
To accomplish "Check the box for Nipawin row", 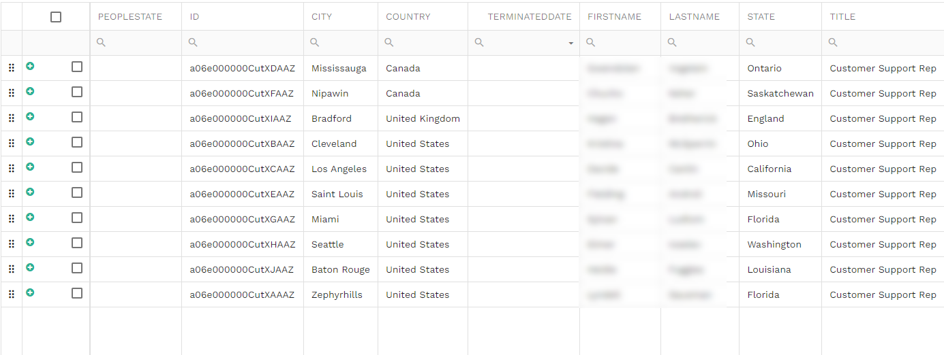I will point(77,92).
